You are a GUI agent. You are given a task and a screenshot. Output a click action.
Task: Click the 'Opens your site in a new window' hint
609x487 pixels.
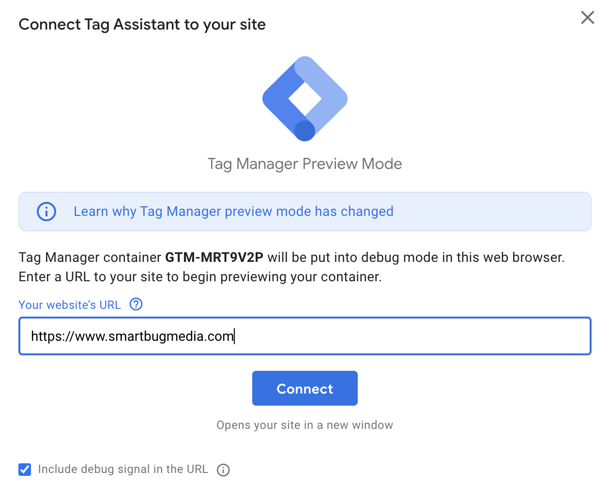[305, 425]
